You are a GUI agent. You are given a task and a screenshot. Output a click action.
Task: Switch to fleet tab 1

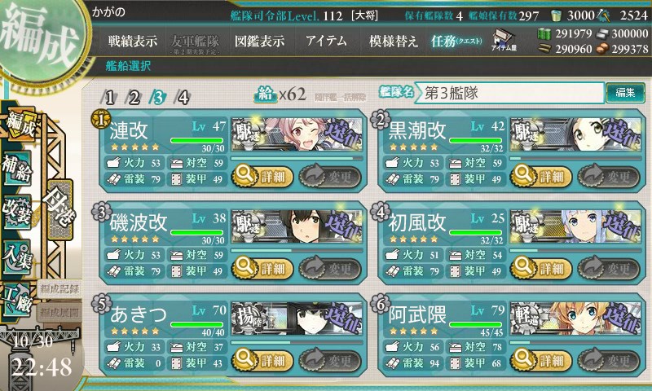[109, 98]
